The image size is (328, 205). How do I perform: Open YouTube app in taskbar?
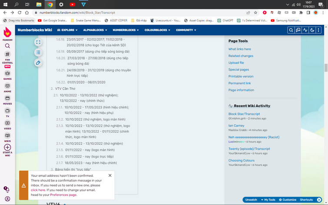pyautogui.click(x=73, y=4)
